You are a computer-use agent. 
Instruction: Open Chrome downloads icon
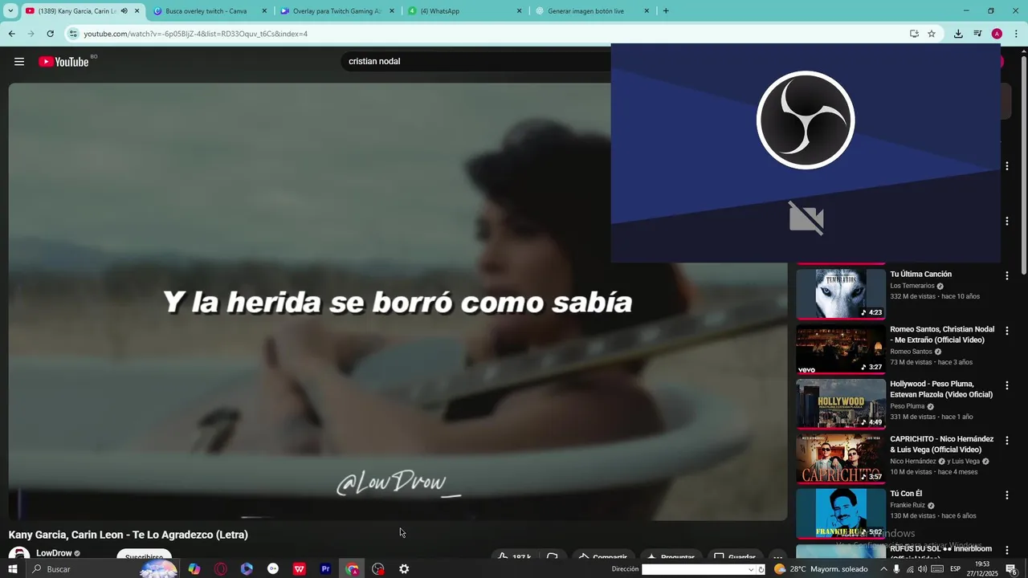point(958,34)
